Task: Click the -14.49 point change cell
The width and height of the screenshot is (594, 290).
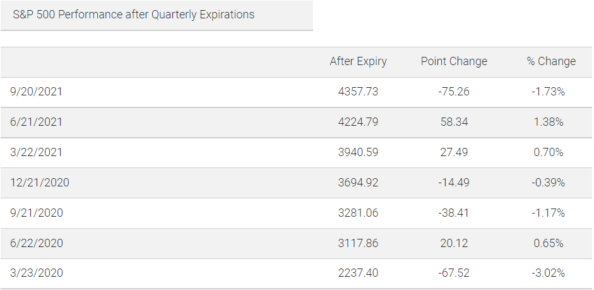Action: pyautogui.click(x=454, y=183)
